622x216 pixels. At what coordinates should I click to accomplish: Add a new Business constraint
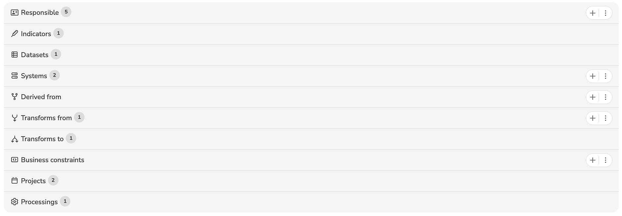(x=592, y=160)
